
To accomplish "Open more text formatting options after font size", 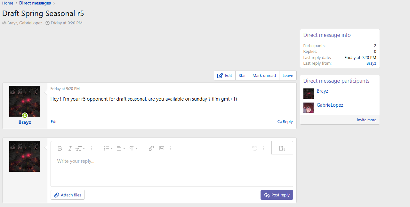I will 92,148.
